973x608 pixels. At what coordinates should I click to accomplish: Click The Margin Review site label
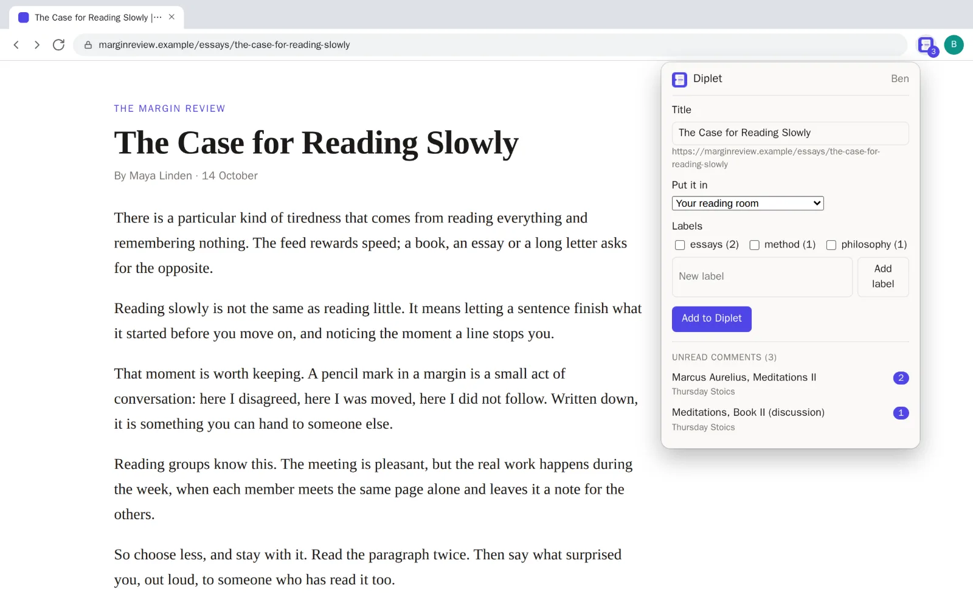170,109
